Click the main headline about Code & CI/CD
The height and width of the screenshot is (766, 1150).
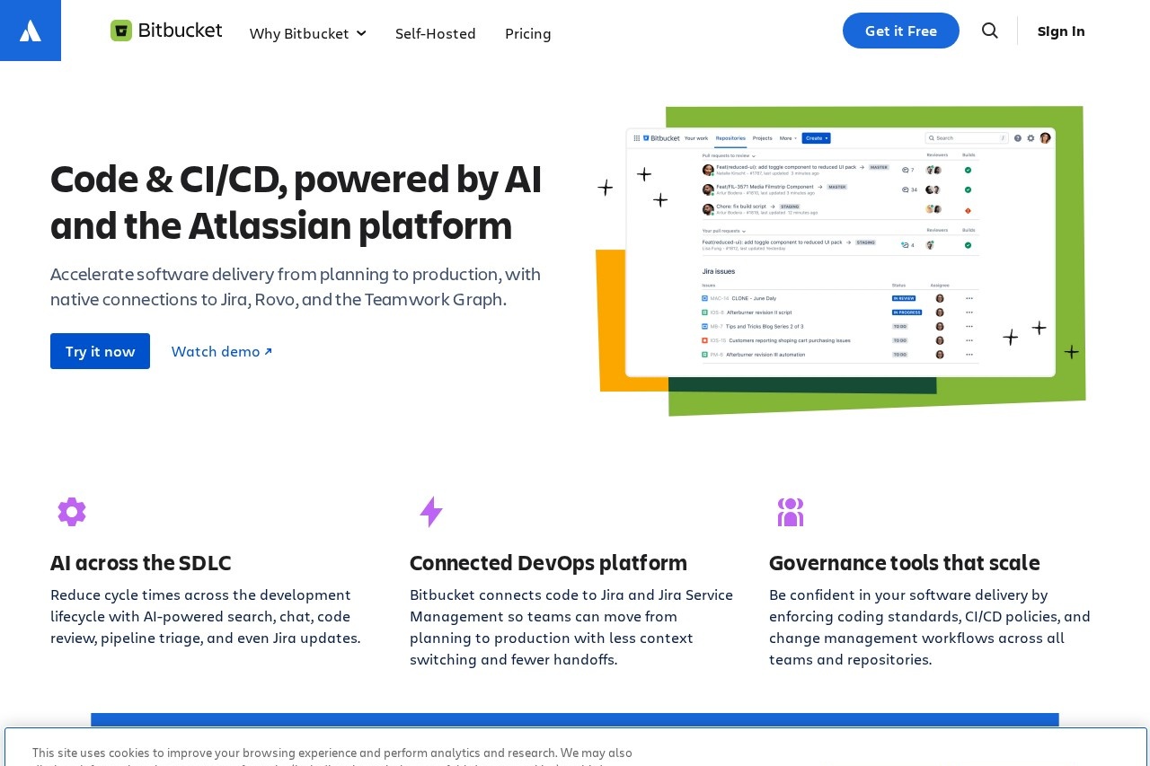click(x=296, y=202)
